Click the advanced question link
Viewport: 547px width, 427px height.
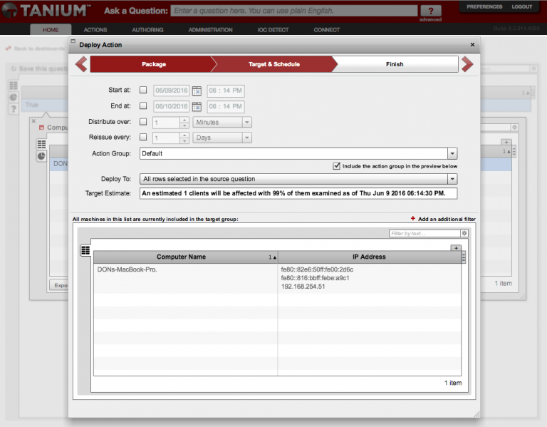point(430,19)
